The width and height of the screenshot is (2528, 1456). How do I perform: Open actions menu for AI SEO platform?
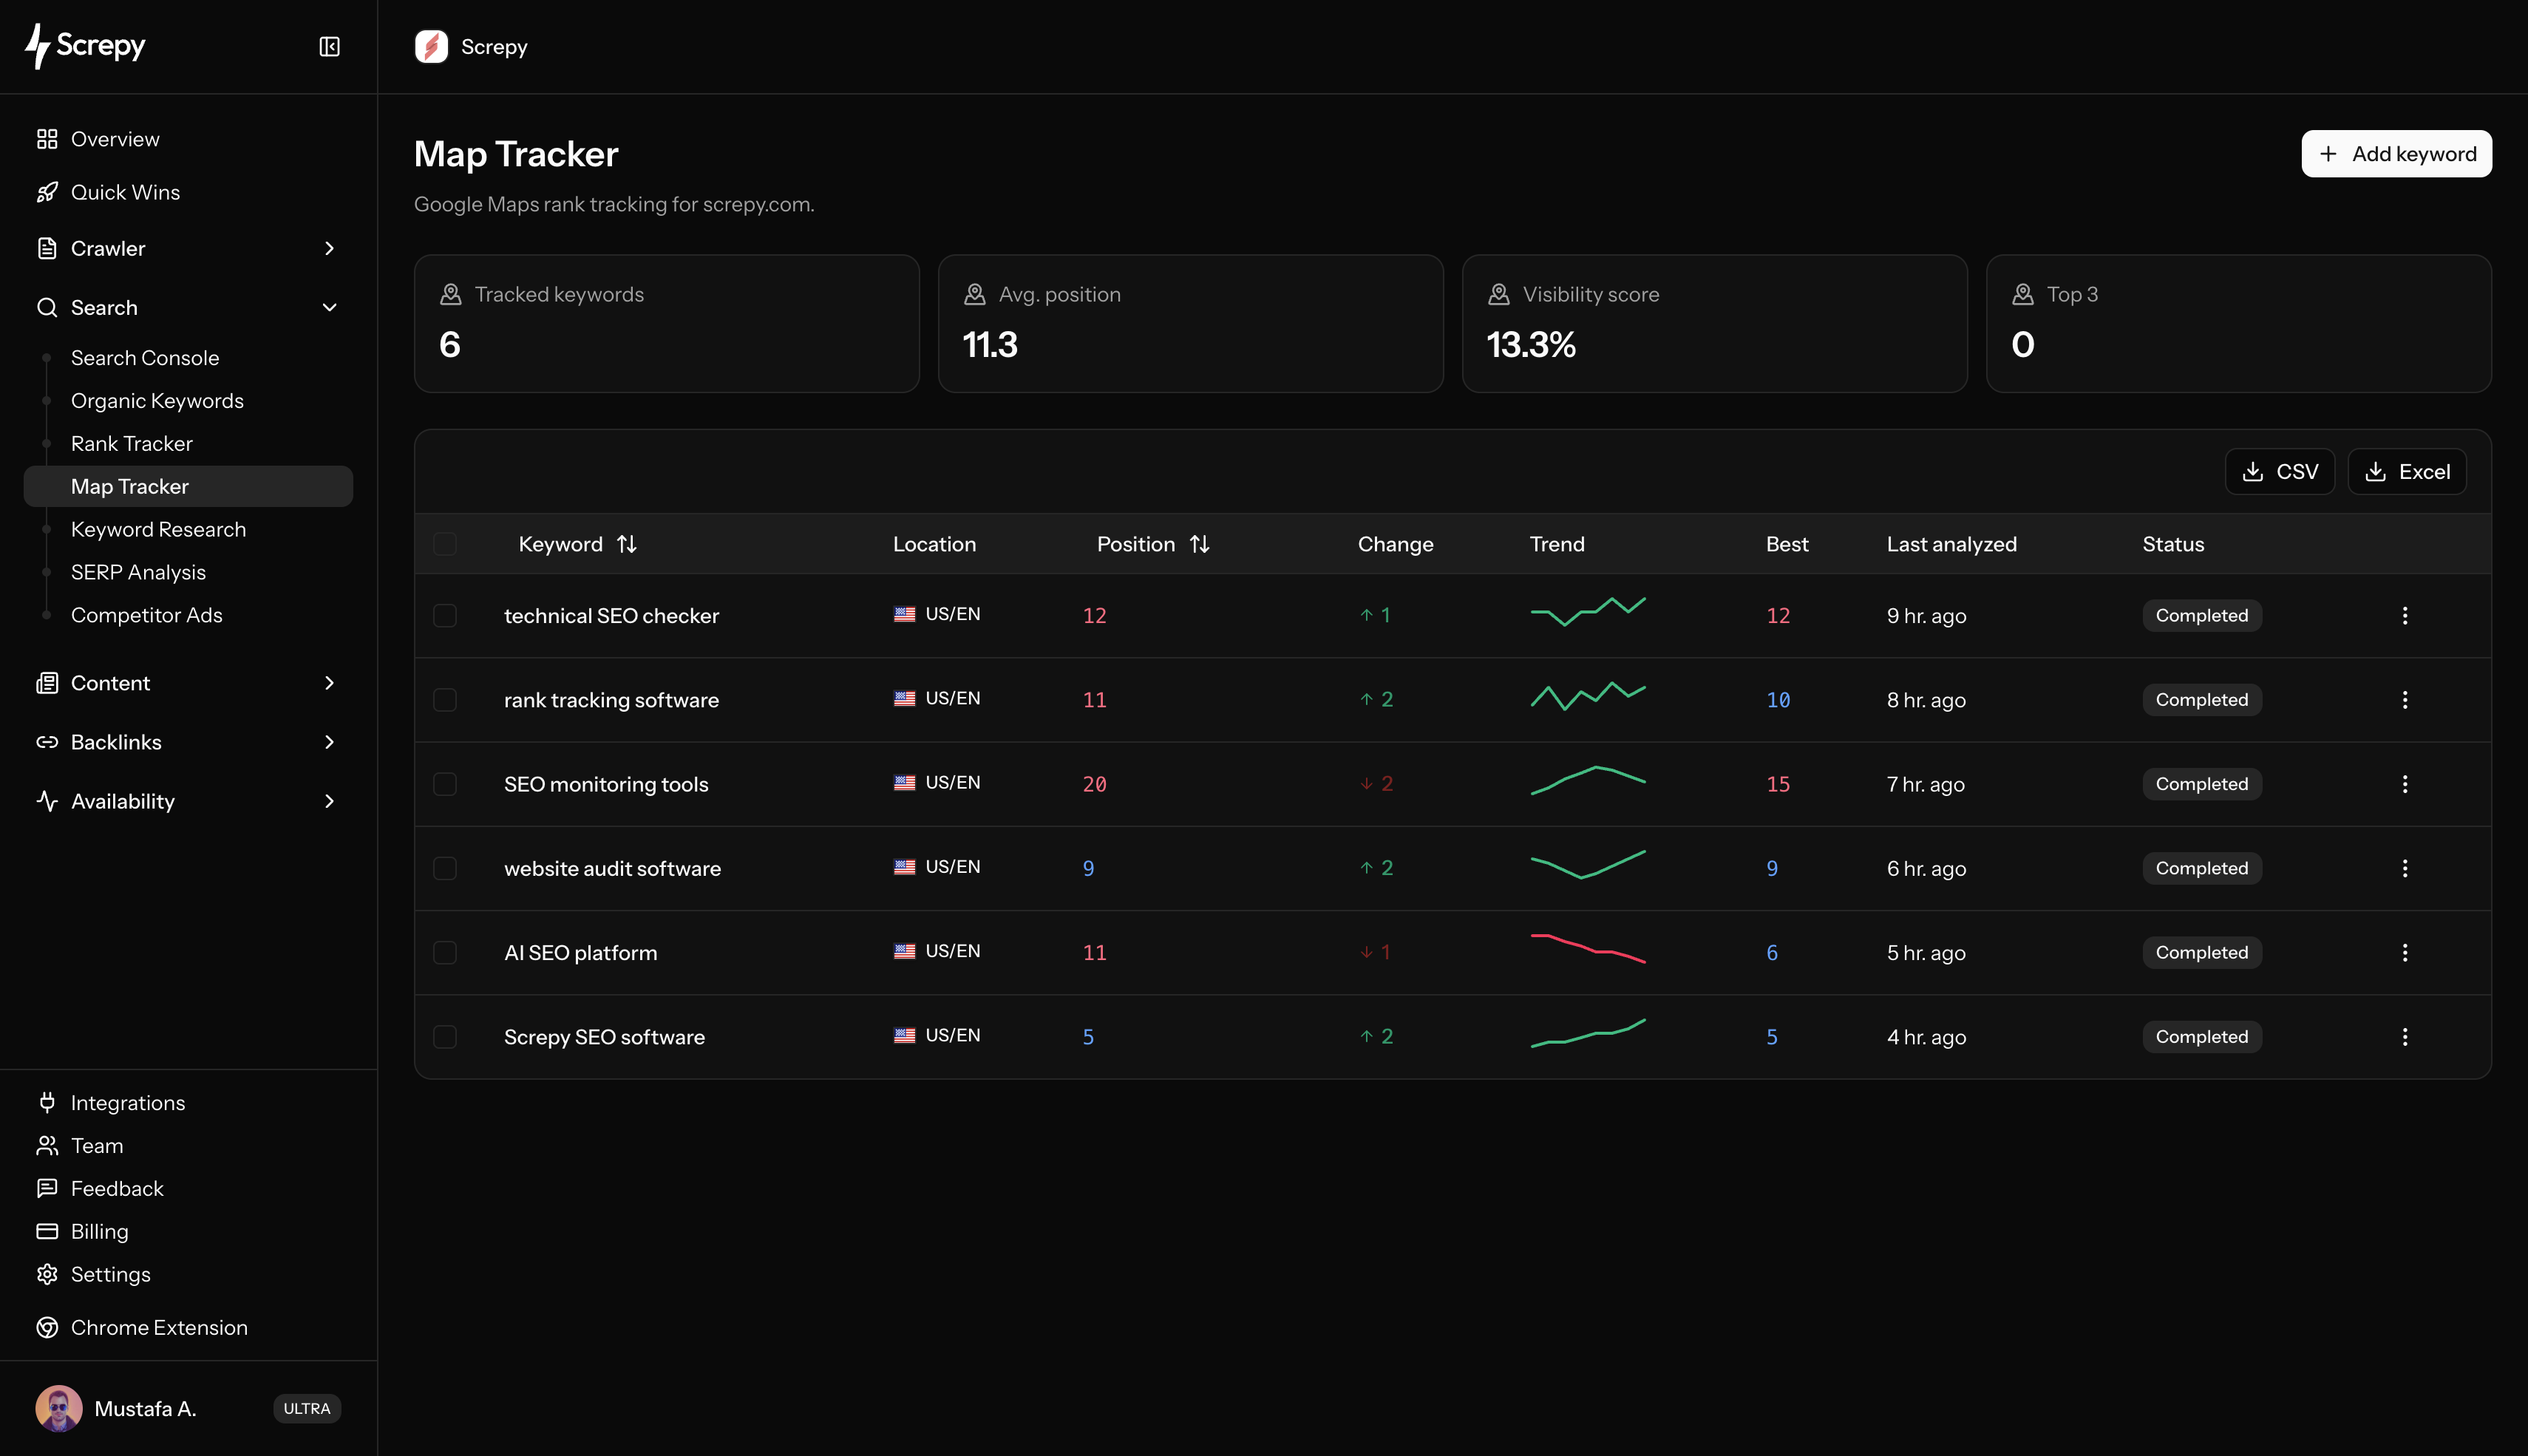[2405, 952]
